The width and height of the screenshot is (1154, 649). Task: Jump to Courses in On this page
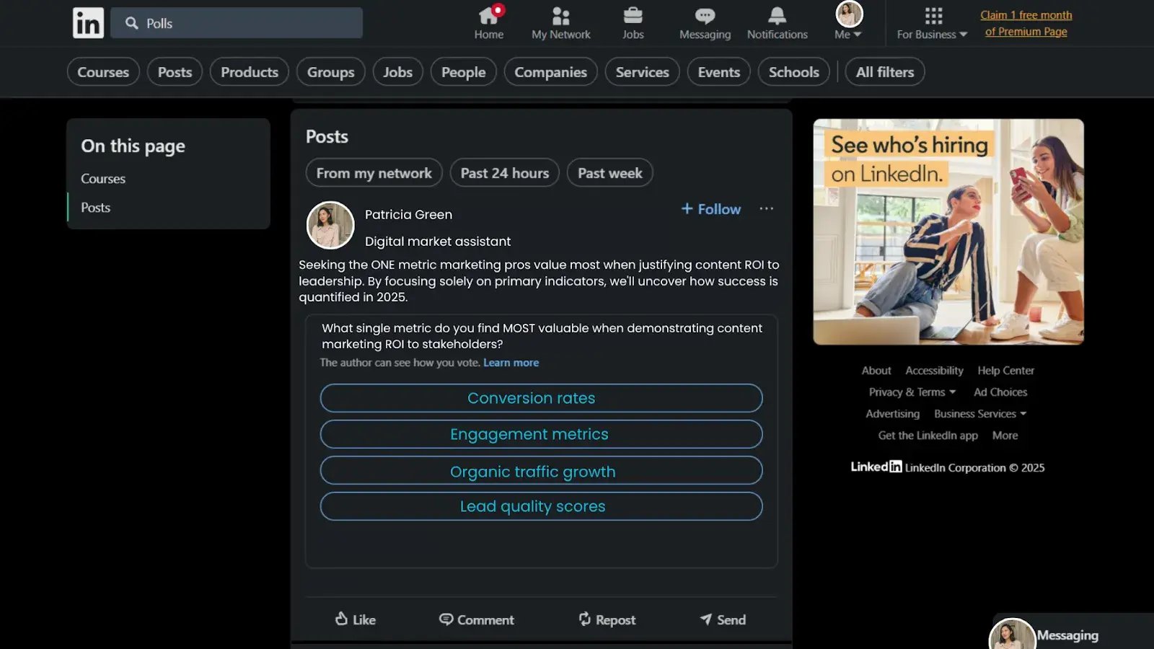coord(103,179)
